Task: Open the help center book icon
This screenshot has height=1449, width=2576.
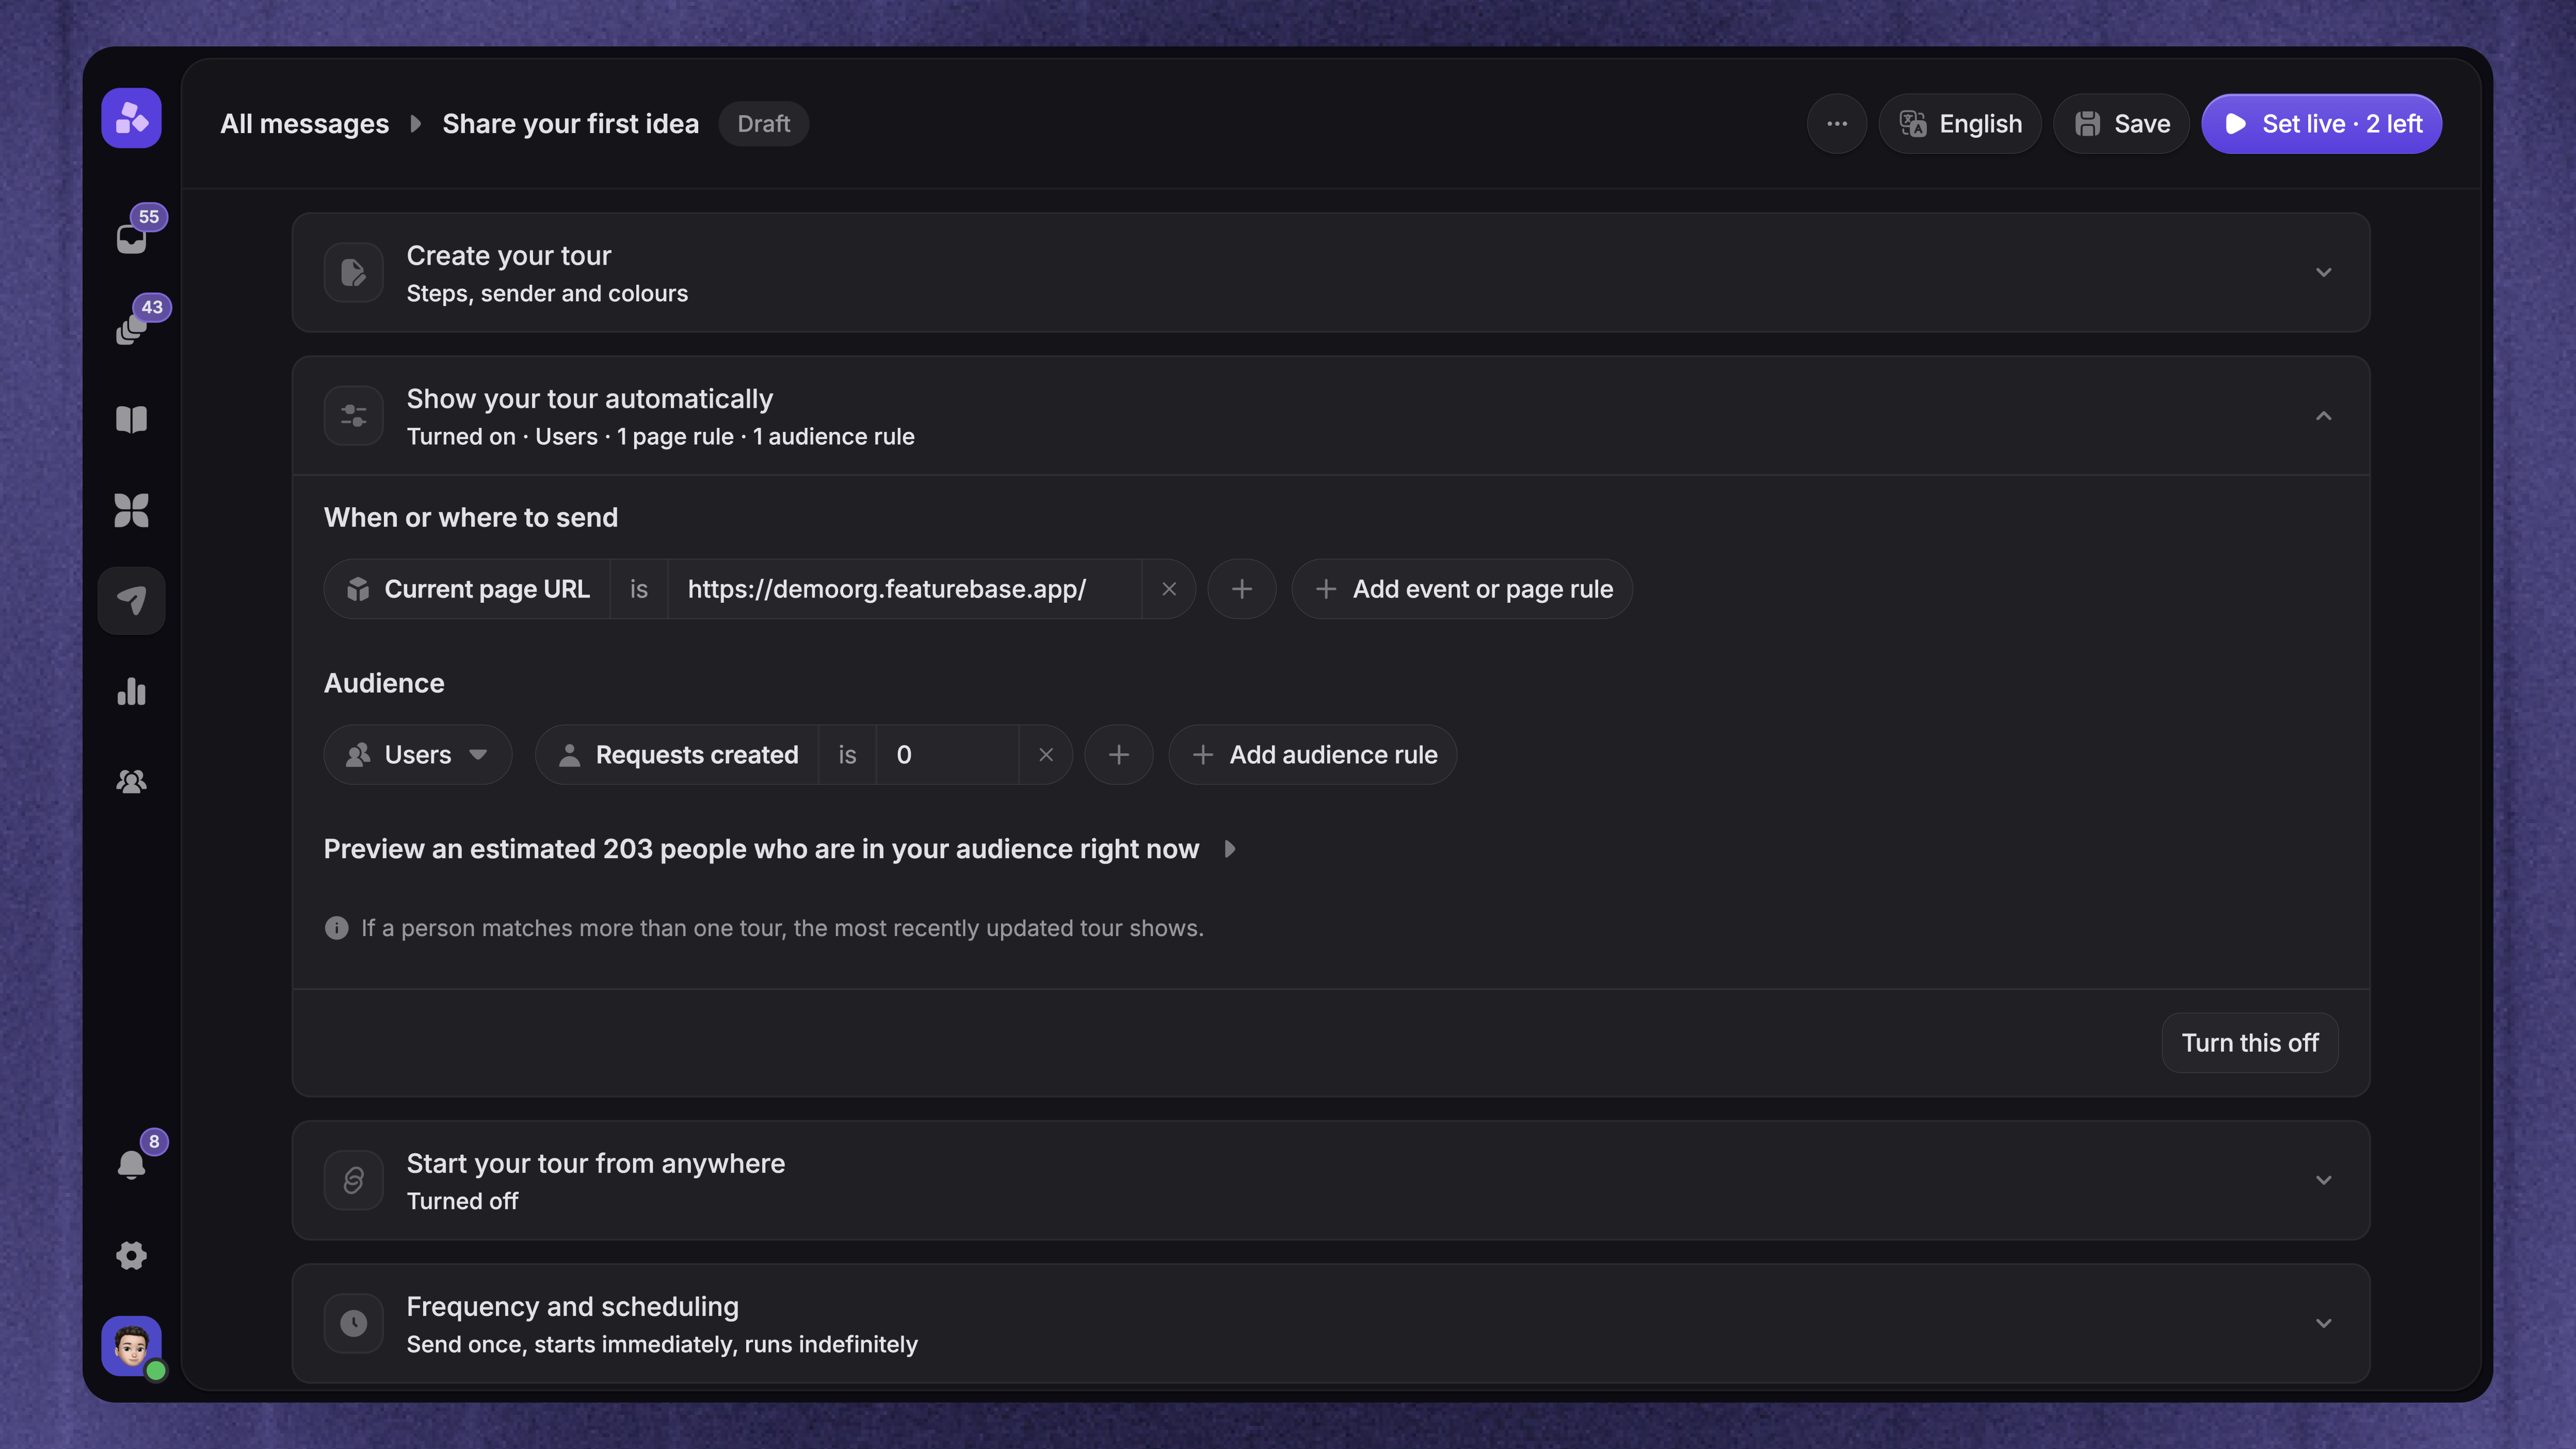Action: [131, 419]
